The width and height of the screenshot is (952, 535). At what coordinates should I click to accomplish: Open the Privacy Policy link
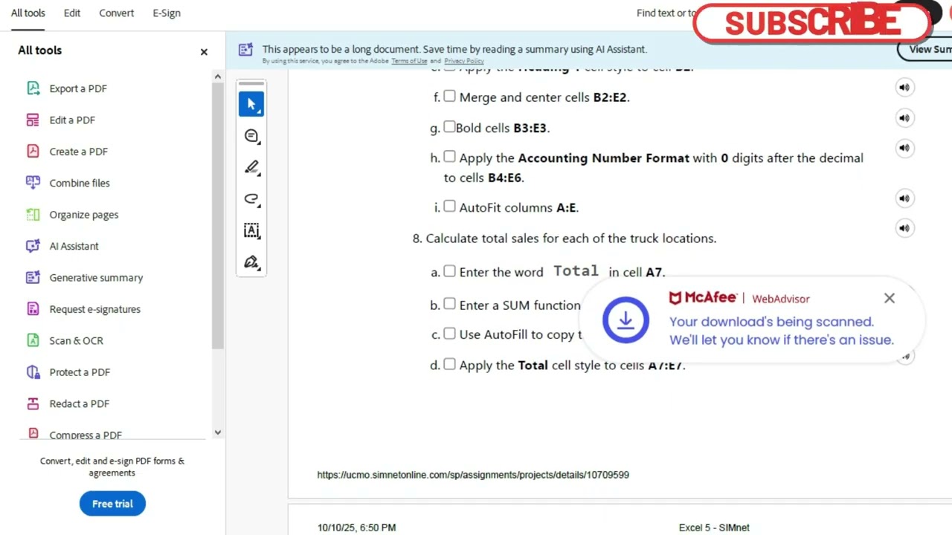coord(464,61)
